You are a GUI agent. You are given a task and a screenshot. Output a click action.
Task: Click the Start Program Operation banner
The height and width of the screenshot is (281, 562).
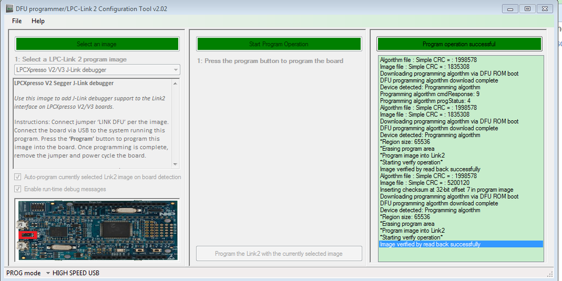click(279, 44)
